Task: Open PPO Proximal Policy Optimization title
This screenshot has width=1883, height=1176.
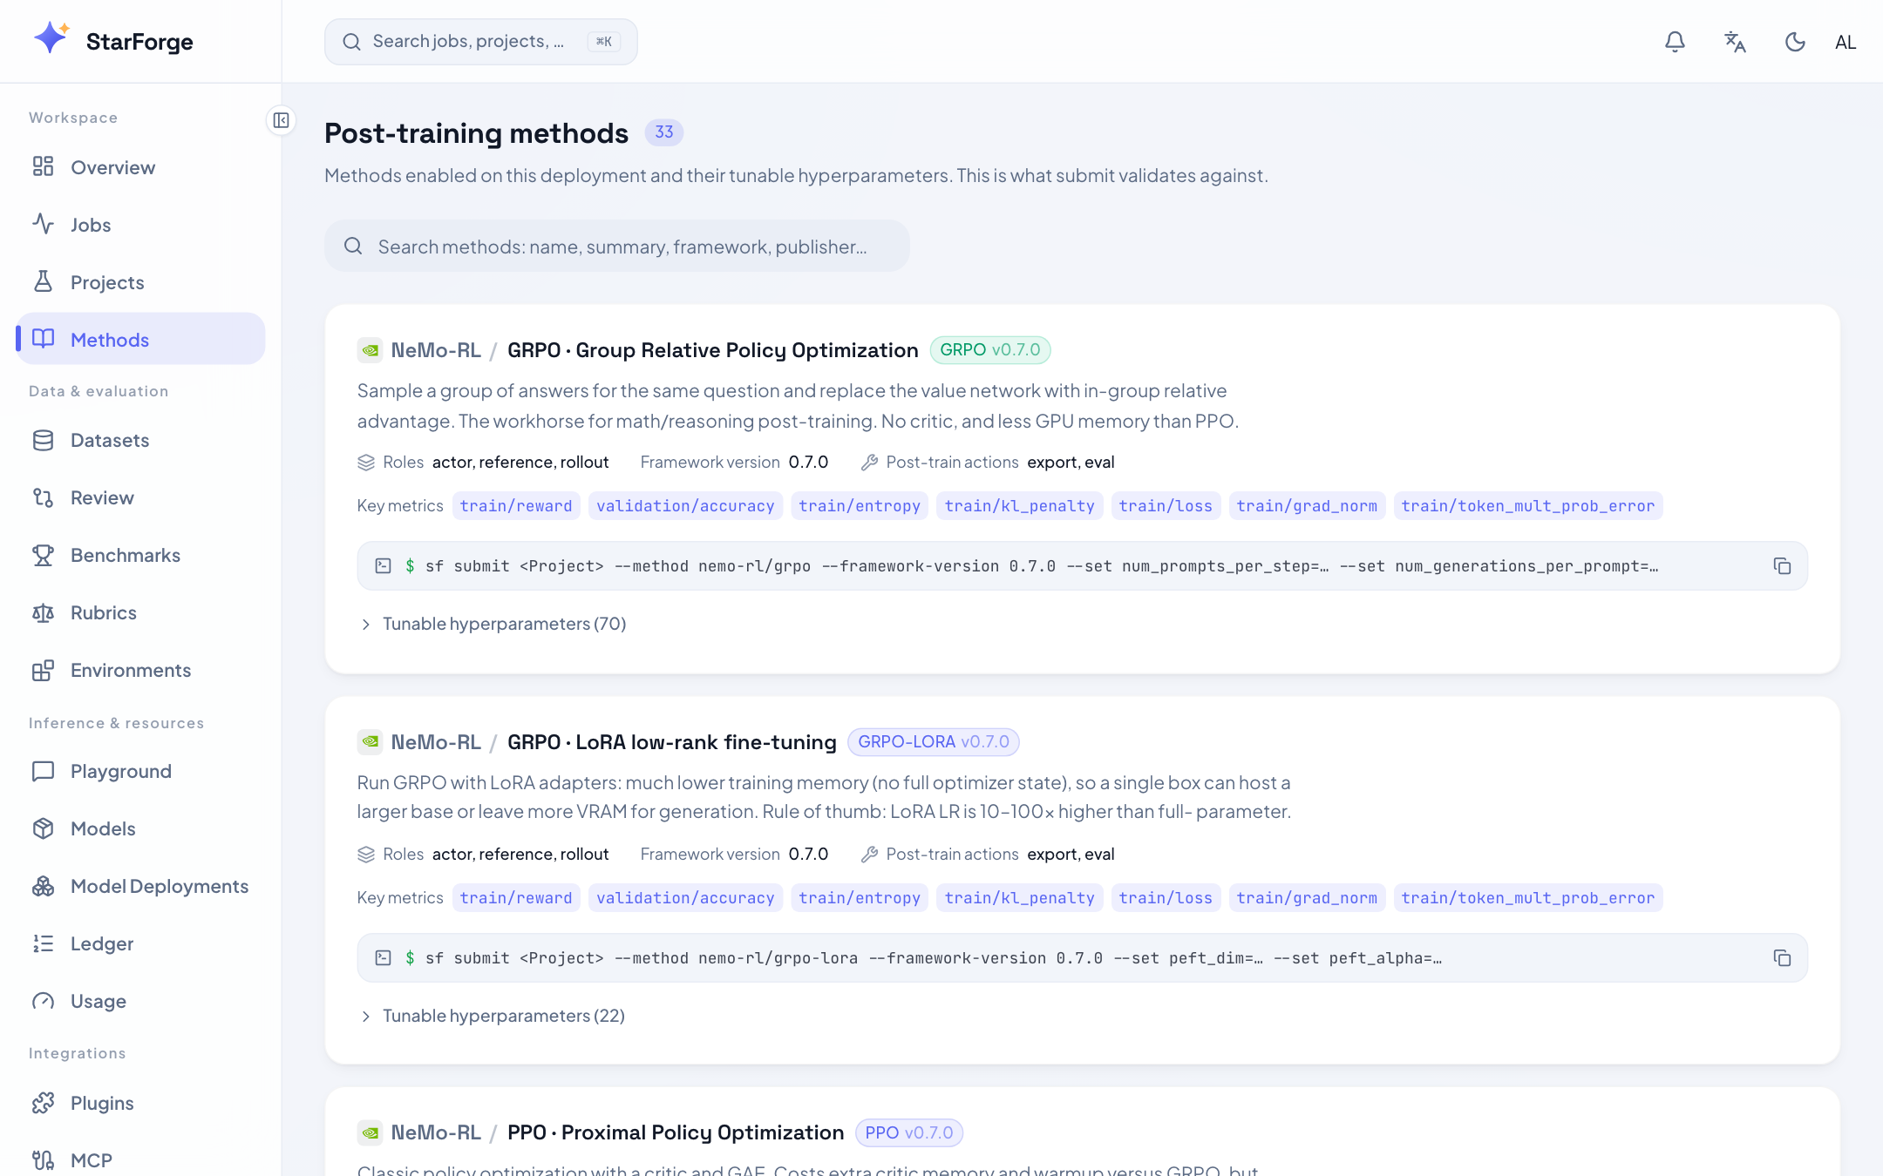Action: click(676, 1132)
